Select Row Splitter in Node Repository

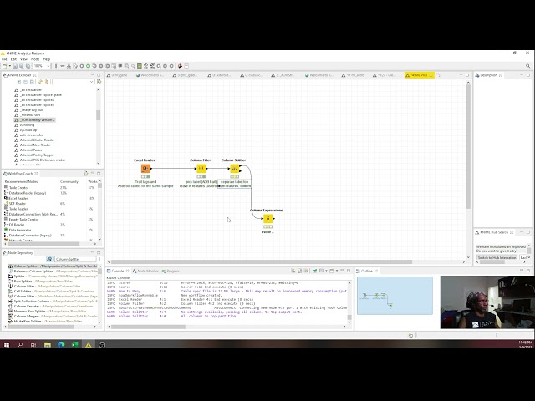pos(23,282)
